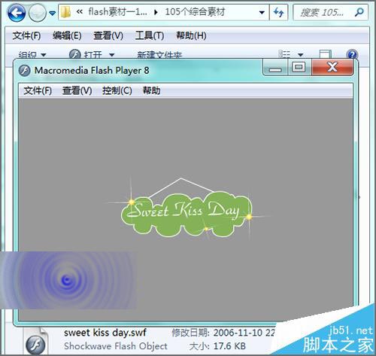Open the view options dropdown arrow
376x356 pixels.
click(301, 55)
